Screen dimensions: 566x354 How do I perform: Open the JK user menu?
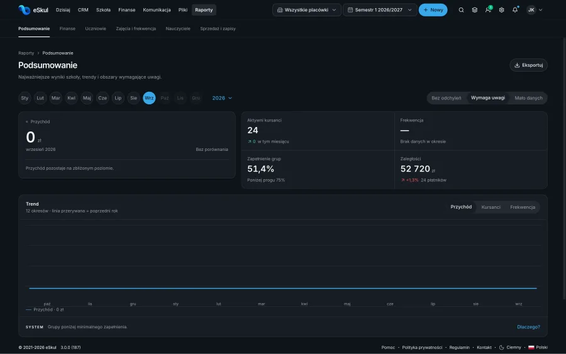[535, 10]
